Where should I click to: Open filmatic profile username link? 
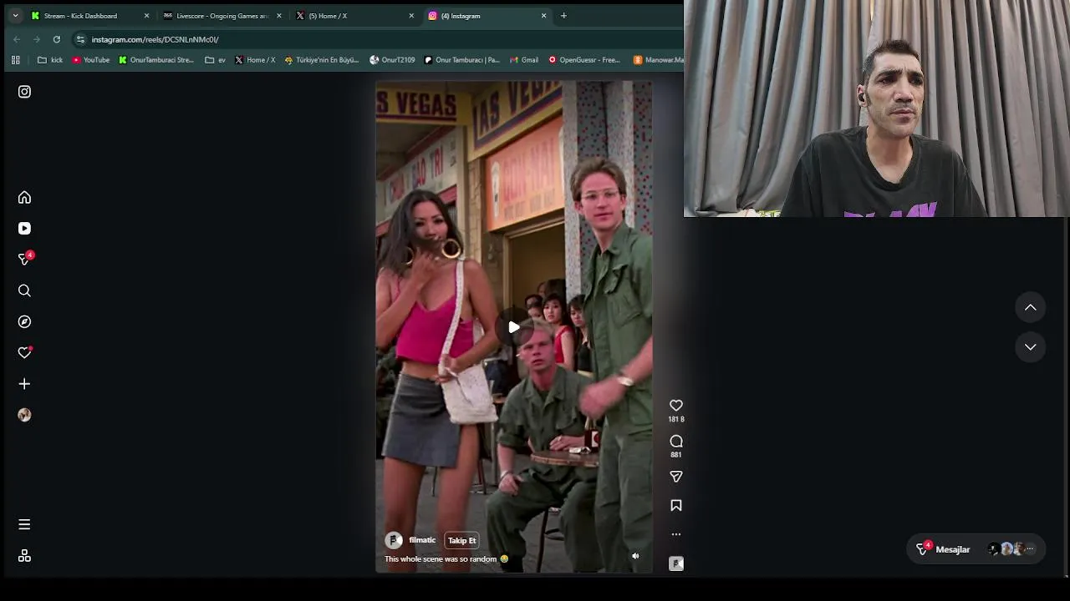422,540
